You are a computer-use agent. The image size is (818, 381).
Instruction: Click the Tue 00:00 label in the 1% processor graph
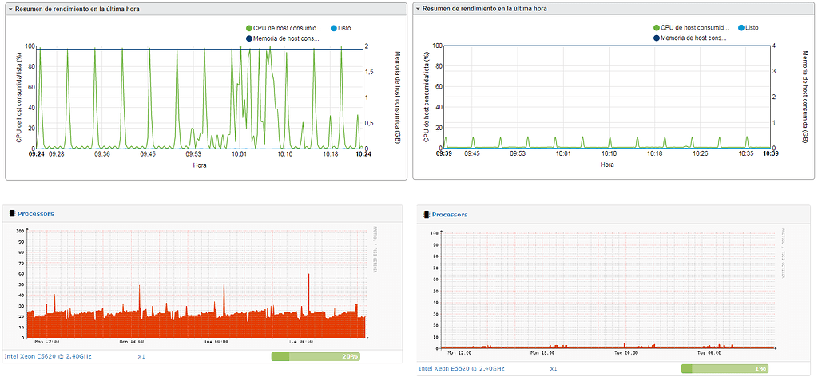(x=626, y=353)
